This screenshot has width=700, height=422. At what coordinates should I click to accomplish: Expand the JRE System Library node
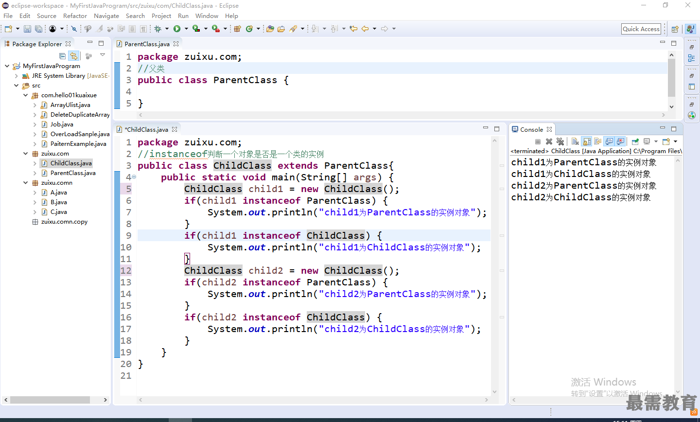pyautogui.click(x=16, y=76)
